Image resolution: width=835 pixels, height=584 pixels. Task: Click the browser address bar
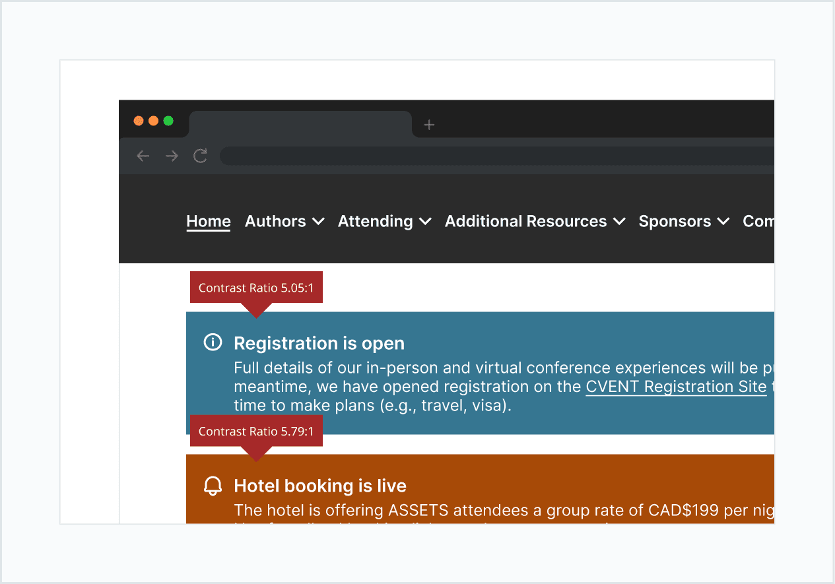coord(496,156)
